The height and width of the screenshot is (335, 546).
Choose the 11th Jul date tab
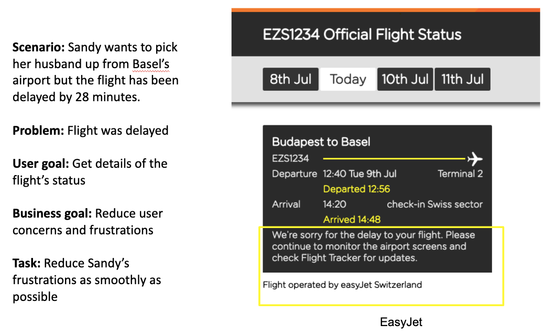click(462, 80)
